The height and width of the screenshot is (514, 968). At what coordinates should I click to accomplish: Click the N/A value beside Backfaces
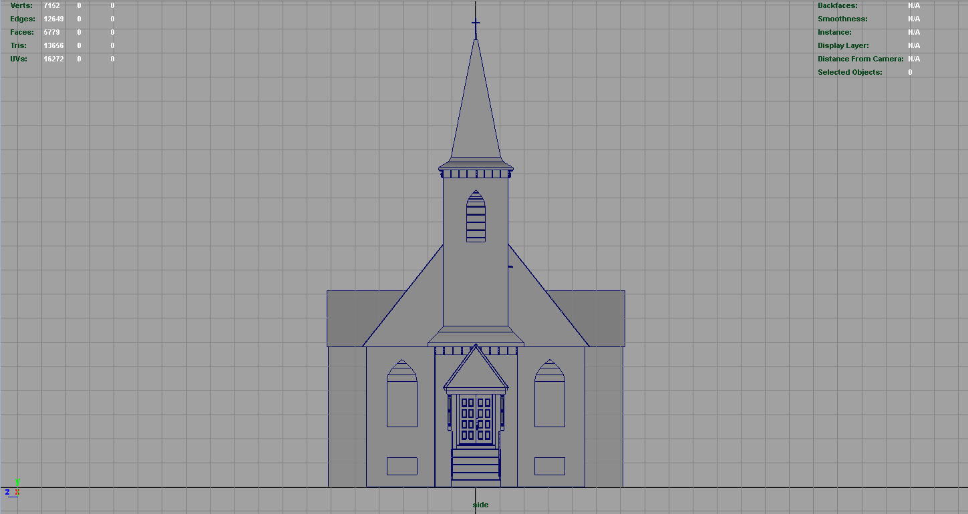point(914,5)
